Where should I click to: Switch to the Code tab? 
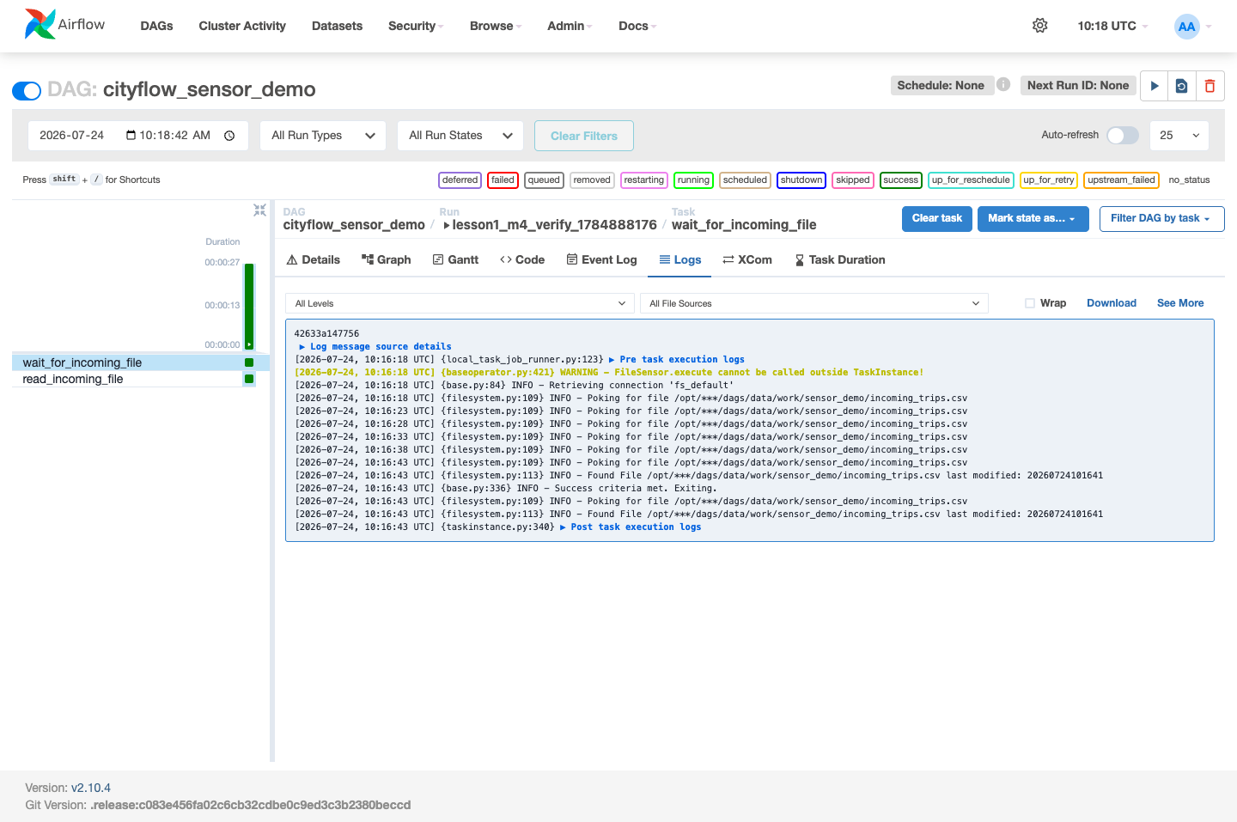(x=522, y=259)
